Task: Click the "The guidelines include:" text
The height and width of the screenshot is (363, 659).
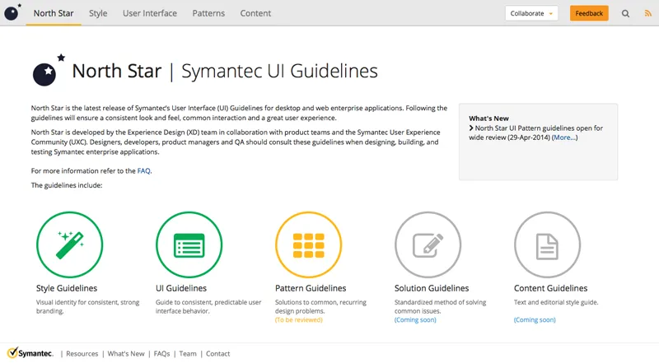Action: tap(67, 185)
